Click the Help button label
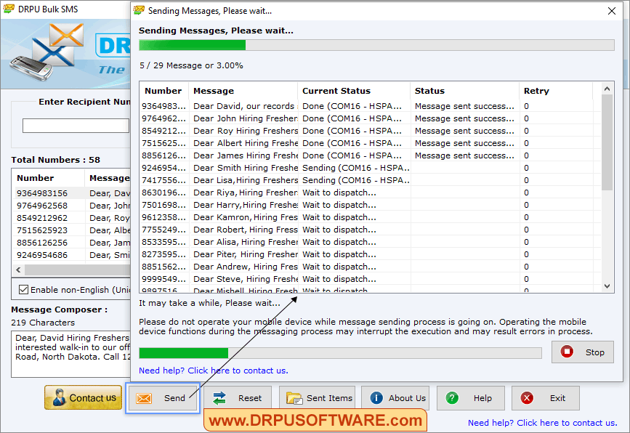The width and height of the screenshot is (630, 433). coord(482,398)
